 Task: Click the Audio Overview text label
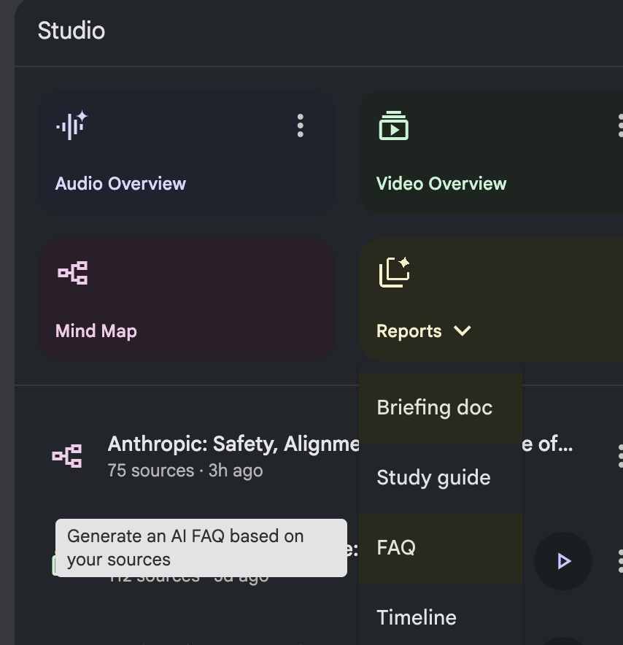[120, 184]
